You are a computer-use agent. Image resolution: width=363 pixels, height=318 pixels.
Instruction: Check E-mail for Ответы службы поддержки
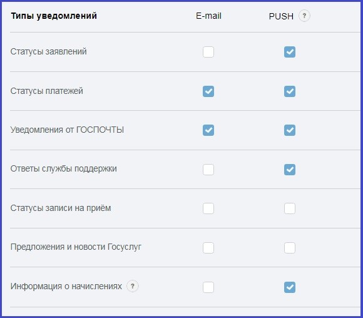[208, 170]
